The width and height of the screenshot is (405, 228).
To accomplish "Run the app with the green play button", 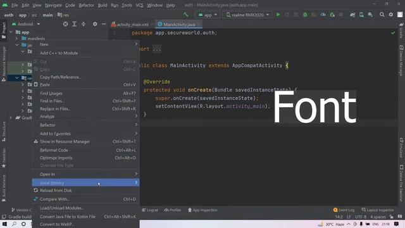I will click(278, 15).
